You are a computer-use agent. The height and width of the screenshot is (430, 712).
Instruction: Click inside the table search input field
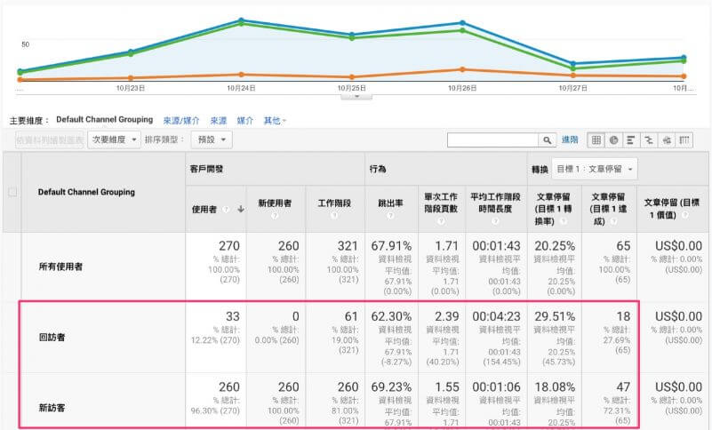492,139
